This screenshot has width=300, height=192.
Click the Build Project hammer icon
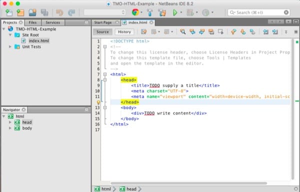[x=150, y=12]
